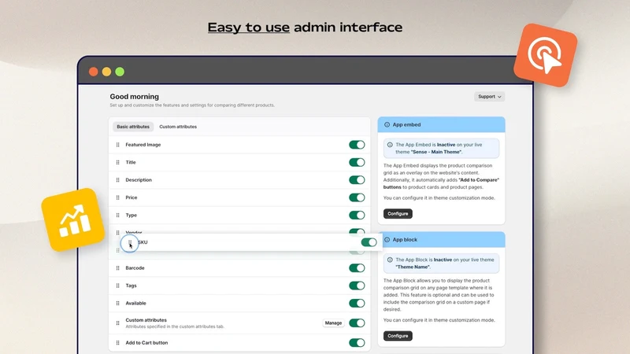Click the App block header title
The width and height of the screenshot is (630, 354).
(x=405, y=240)
